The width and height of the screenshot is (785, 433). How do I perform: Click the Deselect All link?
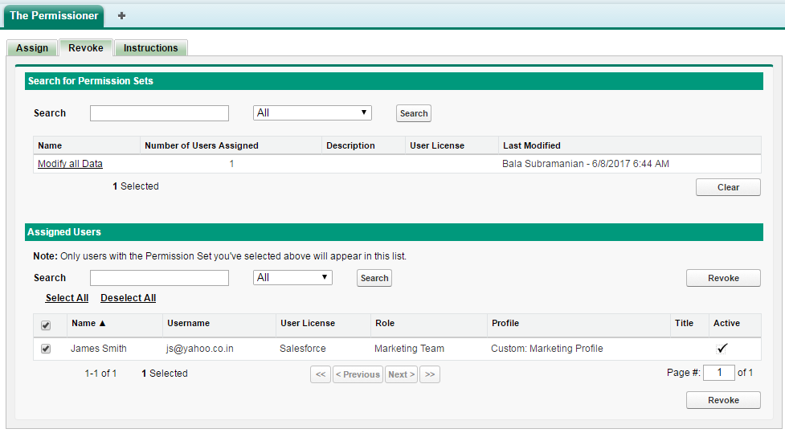(x=129, y=298)
